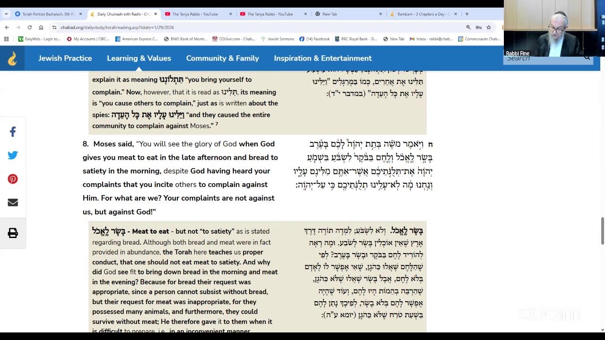Reload the current page
This screenshot has height=340, width=605.
click(x=29, y=27)
